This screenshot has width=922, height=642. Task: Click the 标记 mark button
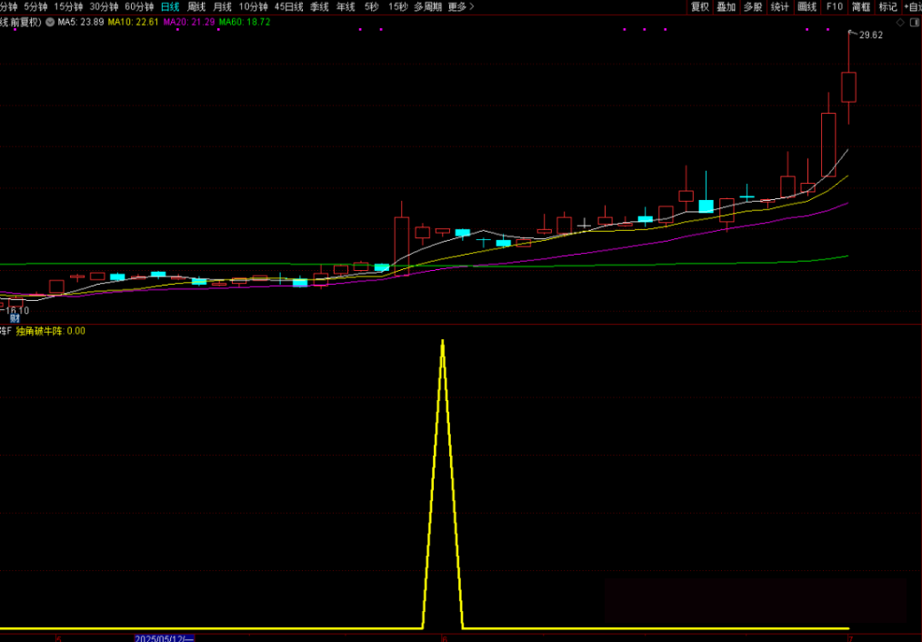pyautogui.click(x=887, y=6)
